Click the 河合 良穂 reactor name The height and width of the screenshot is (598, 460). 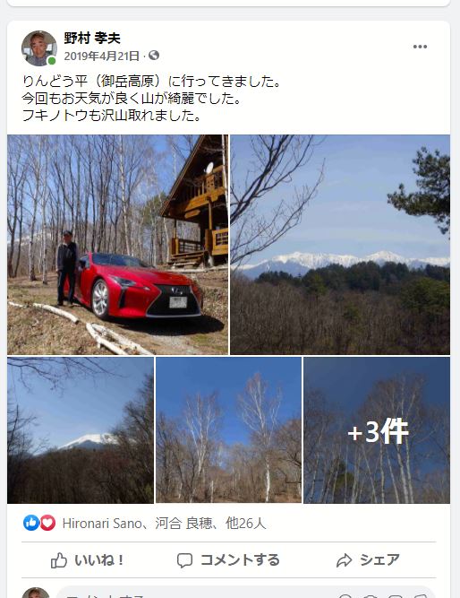pyautogui.click(x=183, y=524)
